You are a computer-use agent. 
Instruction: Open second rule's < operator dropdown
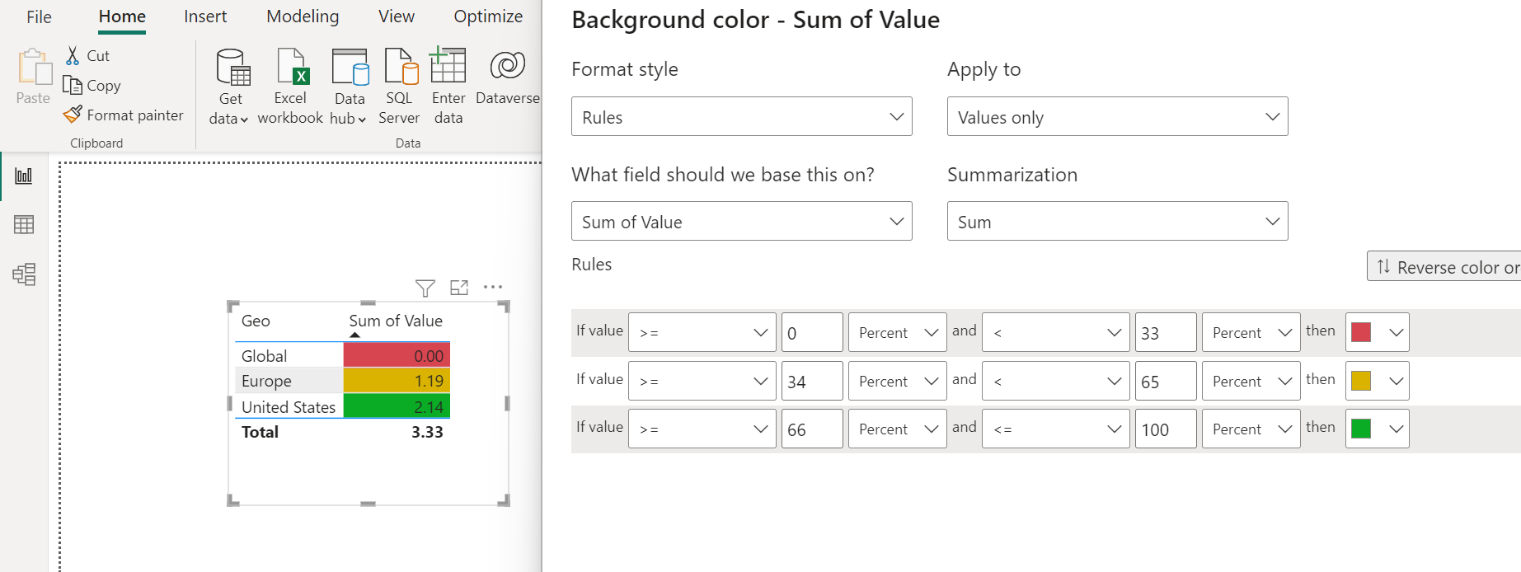pyautogui.click(x=1056, y=381)
